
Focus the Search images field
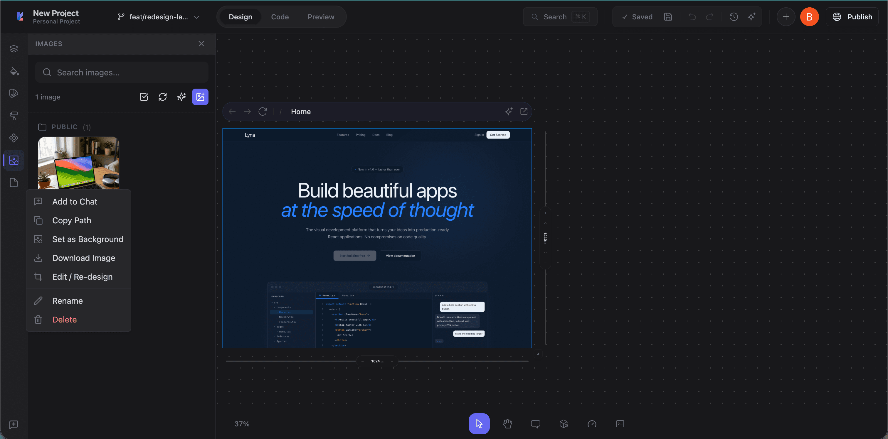[x=122, y=72]
